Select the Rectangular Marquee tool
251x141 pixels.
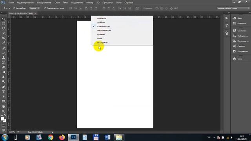tap(4, 24)
